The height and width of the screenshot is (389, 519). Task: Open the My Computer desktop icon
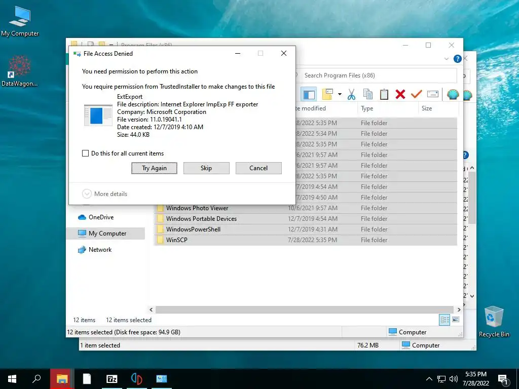click(20, 21)
